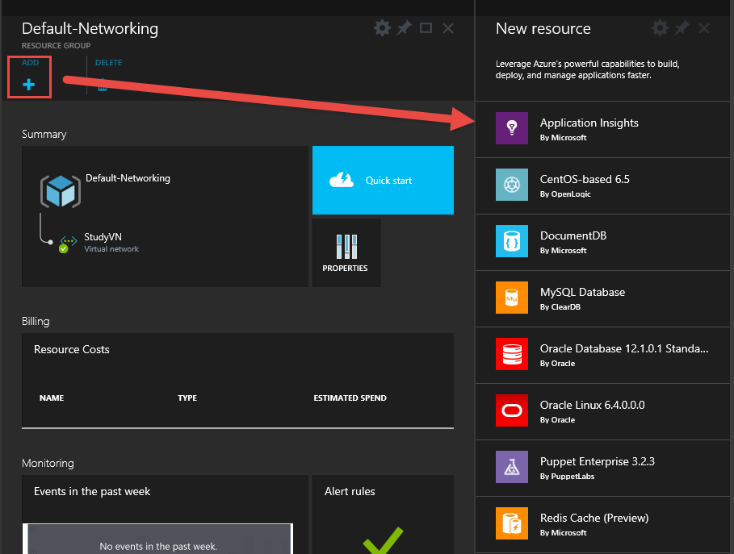Click "Virtual network" type label
This screenshot has width=734, height=554.
[111, 249]
